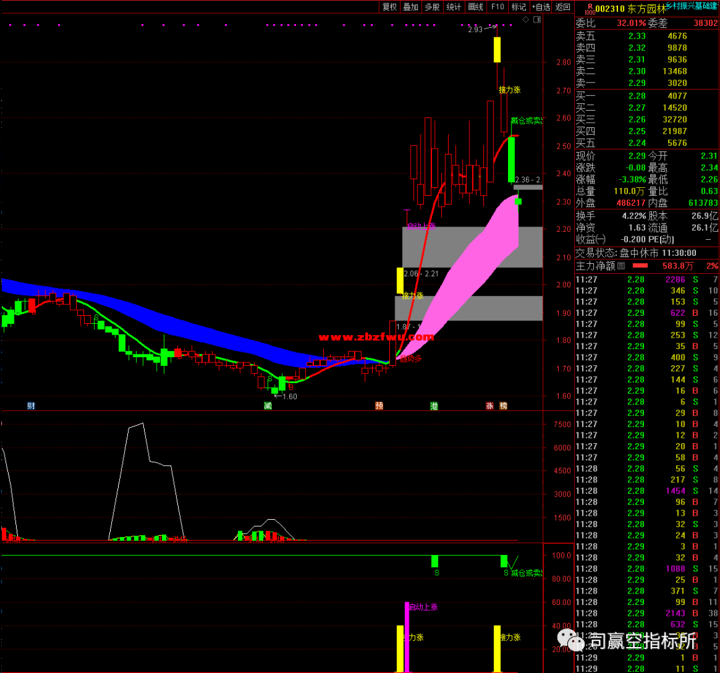Image resolution: width=720 pixels, height=673 pixels.
Task: Click the 2.93 high price label
Action: tap(475, 29)
